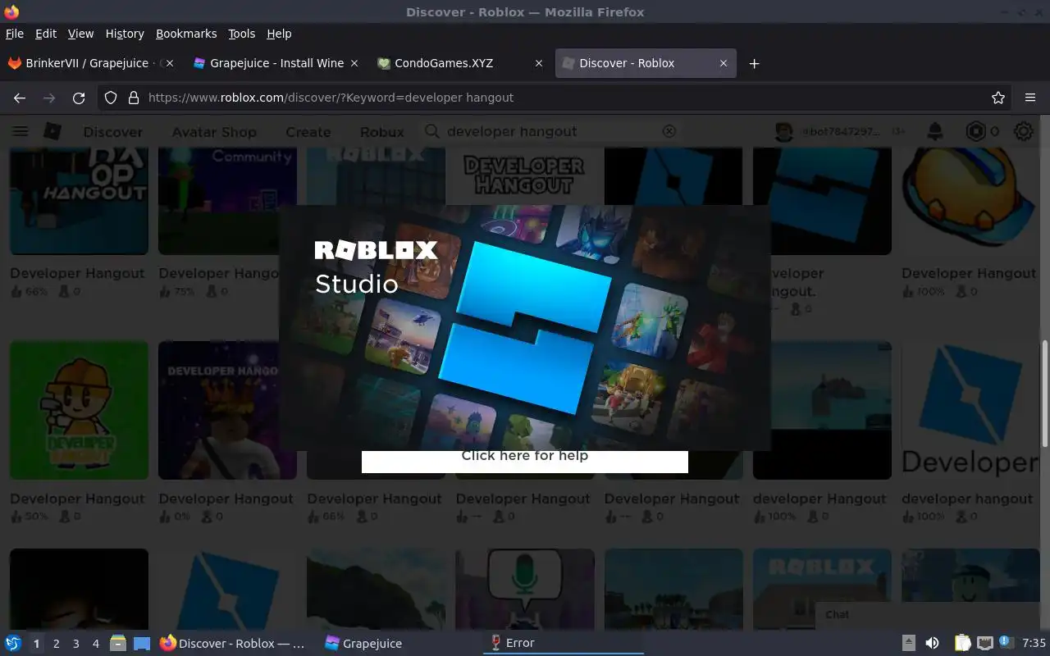Screen dimensions: 1050x656
Task: Open the microphone speech-bubble game thumbnail
Action: 525,590
